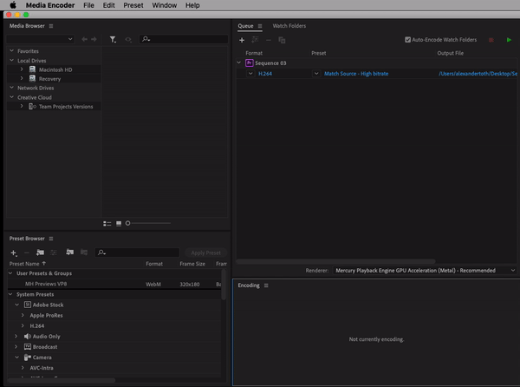The image size is (520, 387).
Task: Open the Preset Browser panel menu icon
Action: (x=51, y=239)
